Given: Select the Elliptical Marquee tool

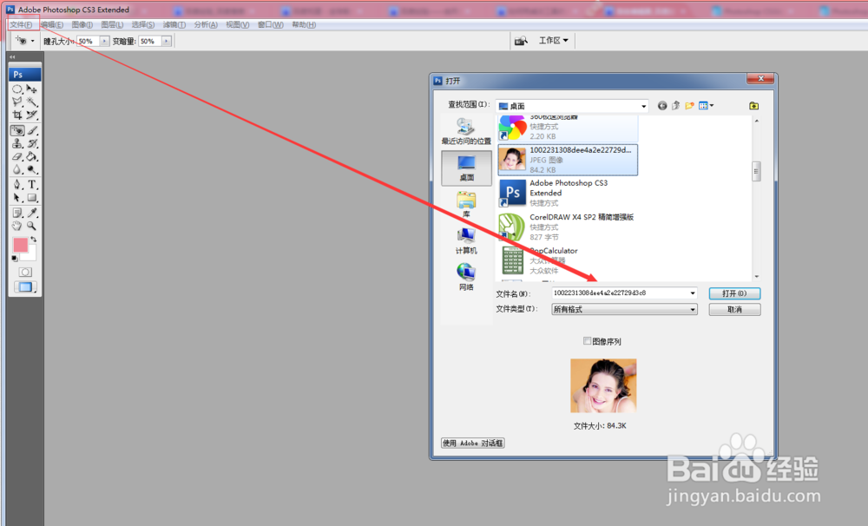Looking at the screenshot, I should point(17,89).
